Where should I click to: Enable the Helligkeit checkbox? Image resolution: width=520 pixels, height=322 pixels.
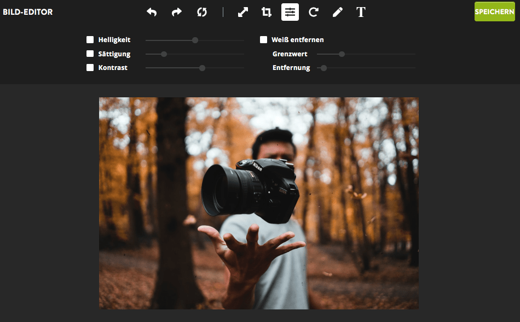click(90, 40)
